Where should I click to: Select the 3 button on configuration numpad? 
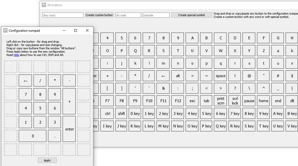55,122
